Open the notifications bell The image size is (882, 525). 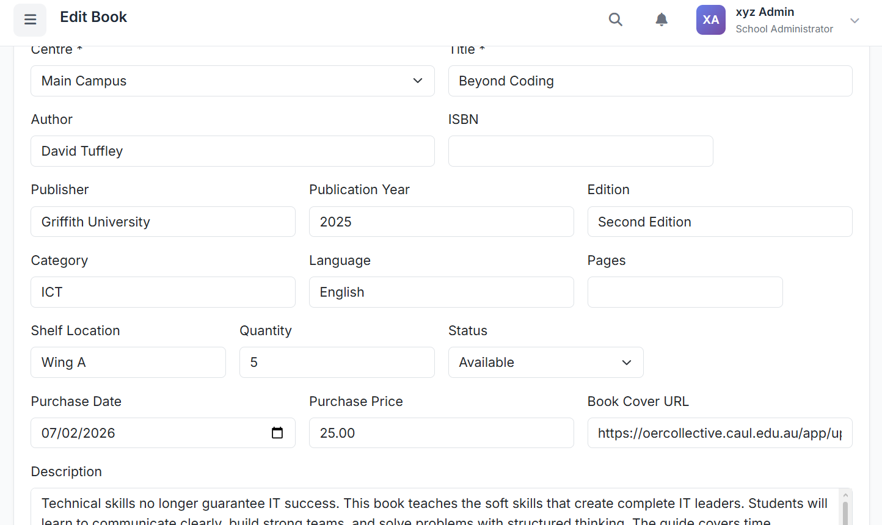661,20
